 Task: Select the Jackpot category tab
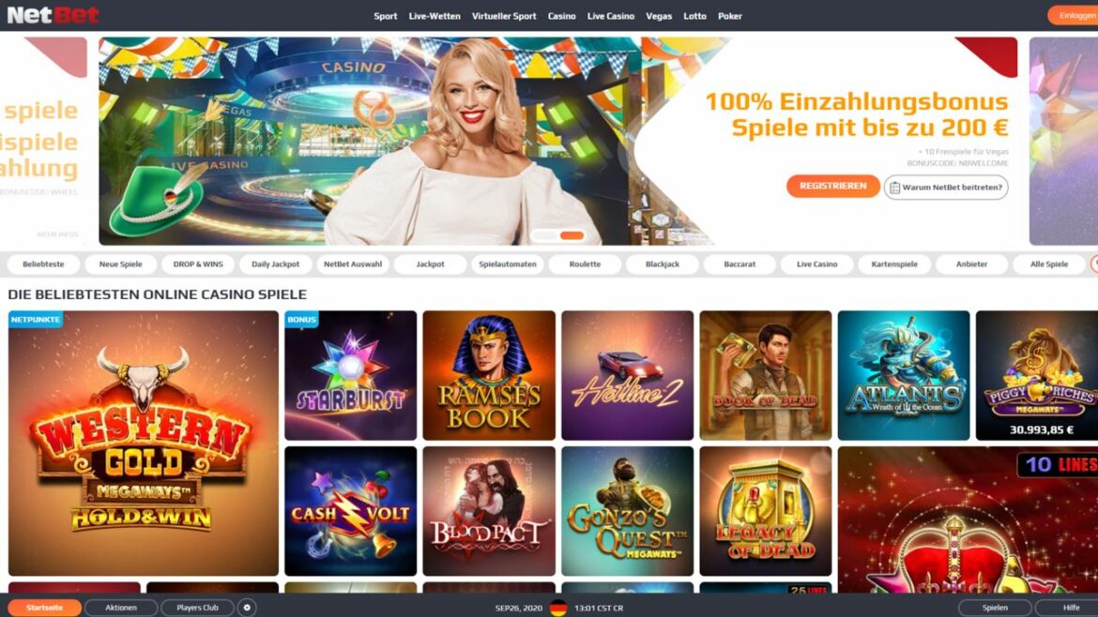click(430, 264)
